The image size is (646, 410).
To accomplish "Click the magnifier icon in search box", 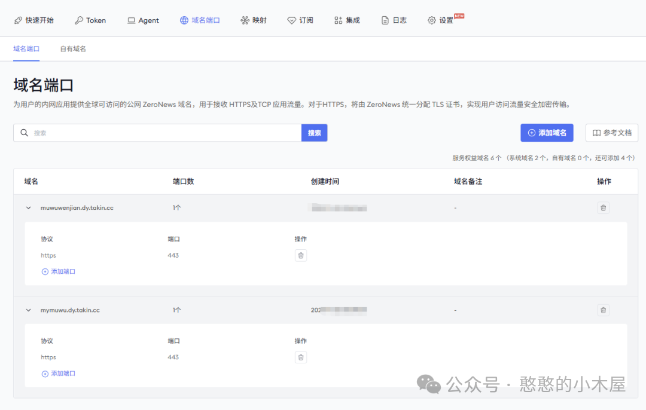I will pyautogui.click(x=25, y=133).
